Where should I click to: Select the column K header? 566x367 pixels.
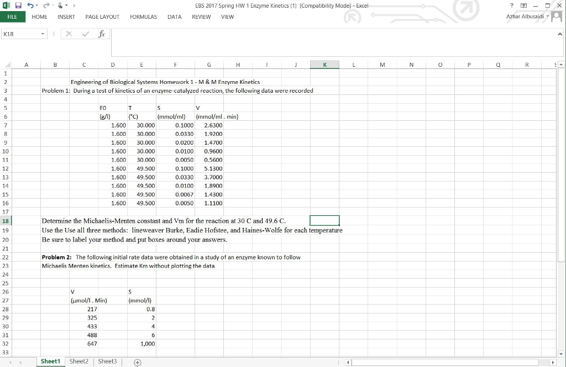coord(324,65)
